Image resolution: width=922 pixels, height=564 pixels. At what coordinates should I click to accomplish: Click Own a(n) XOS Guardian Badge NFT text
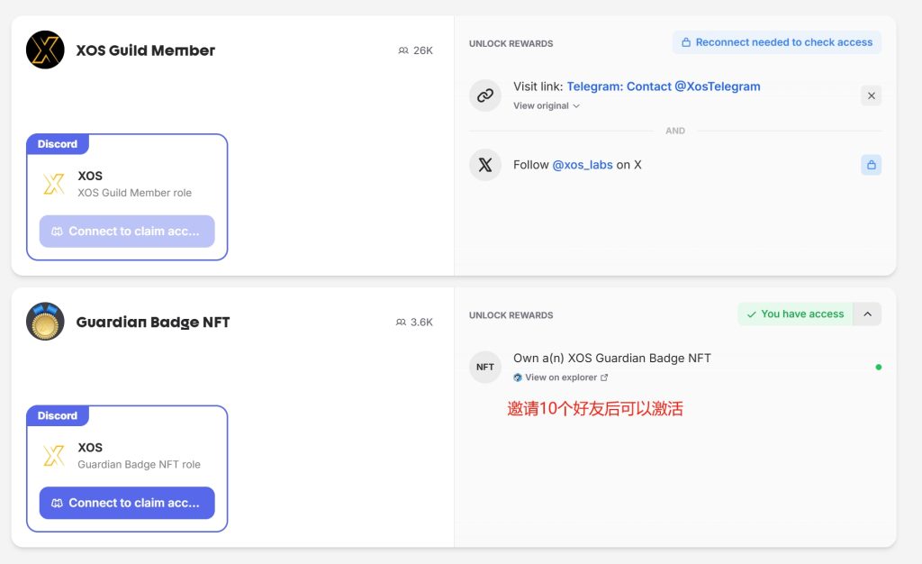(612, 359)
